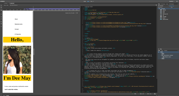Select the Servers item in Files tree
This screenshot has height=96, width=179.
pyautogui.click(x=164, y=18)
